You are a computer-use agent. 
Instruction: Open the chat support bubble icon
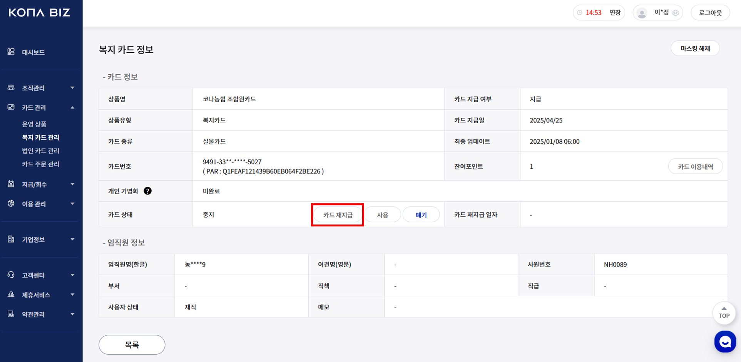tap(725, 341)
